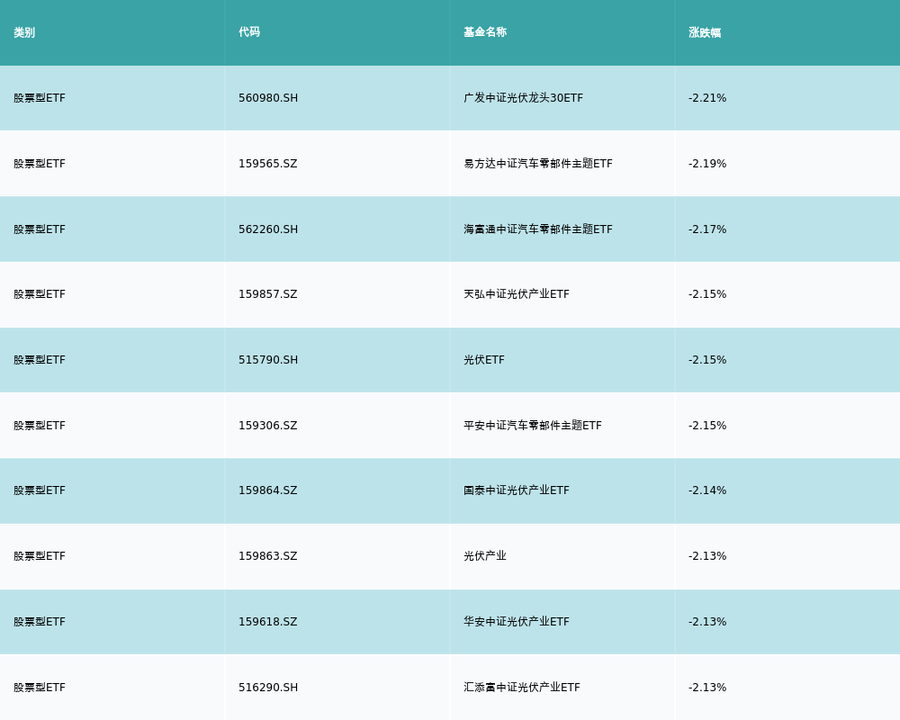Click the -2.19% change value
900x720 pixels.
[x=707, y=164]
